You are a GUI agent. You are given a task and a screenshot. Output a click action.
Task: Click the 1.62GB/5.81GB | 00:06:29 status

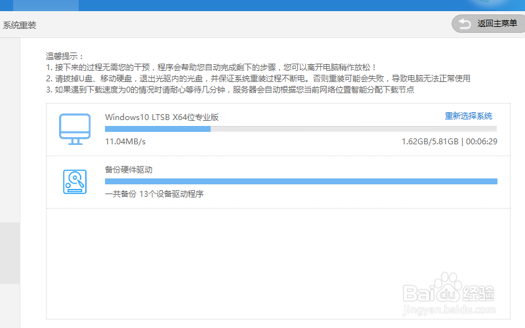pos(450,142)
